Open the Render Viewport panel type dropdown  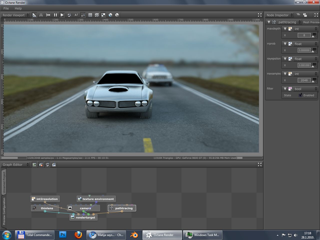[15, 15]
